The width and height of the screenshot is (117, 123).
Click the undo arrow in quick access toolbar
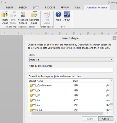tap(1, 2)
